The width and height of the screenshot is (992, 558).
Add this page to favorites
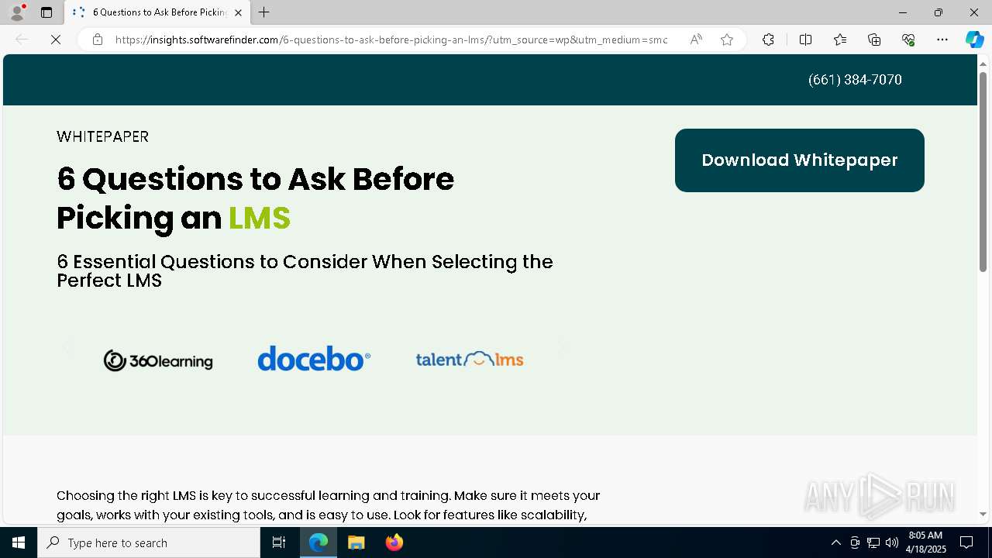tap(727, 40)
